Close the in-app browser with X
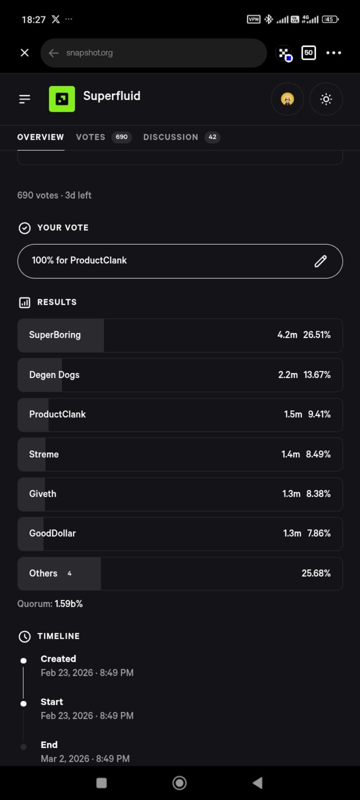This screenshot has width=360, height=800. click(24, 53)
